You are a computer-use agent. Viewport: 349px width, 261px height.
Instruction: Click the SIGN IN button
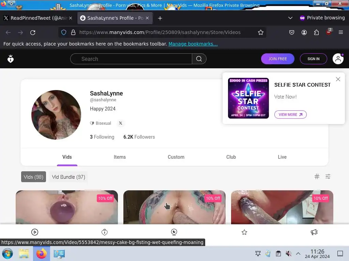pos(314,59)
